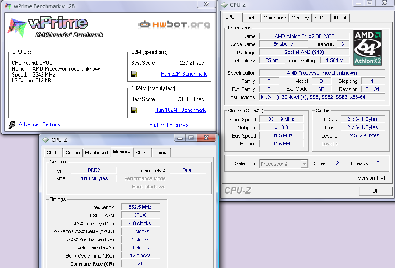Switch to the Cache tab in right CPU-Z window
The width and height of the screenshot is (395, 268).
tap(251, 18)
